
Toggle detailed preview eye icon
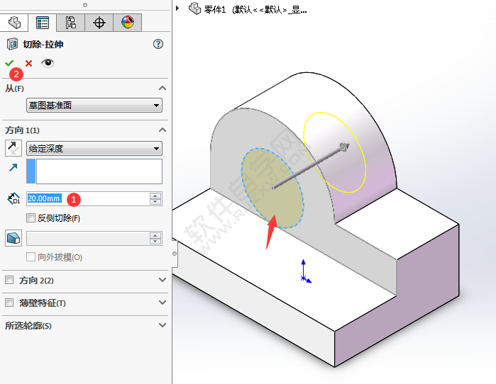48,63
